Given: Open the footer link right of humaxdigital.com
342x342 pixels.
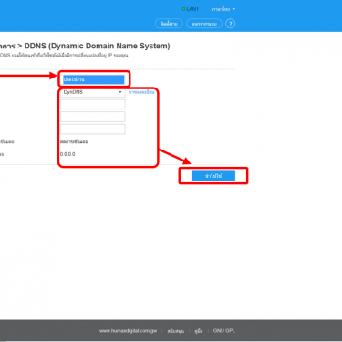Looking at the screenshot, I should (176, 331).
